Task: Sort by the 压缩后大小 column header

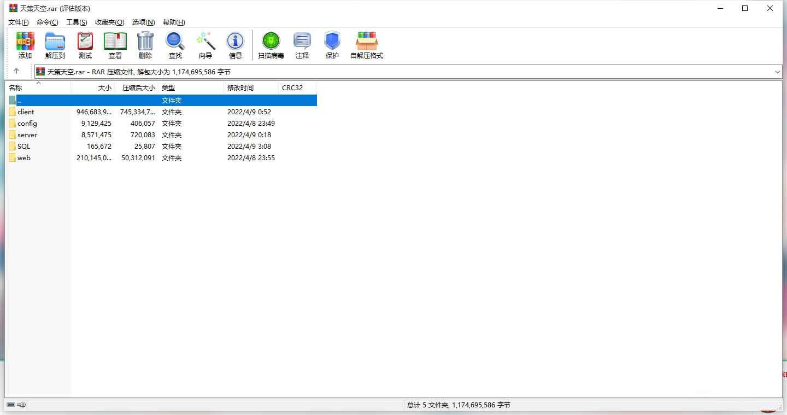Action: (137, 87)
